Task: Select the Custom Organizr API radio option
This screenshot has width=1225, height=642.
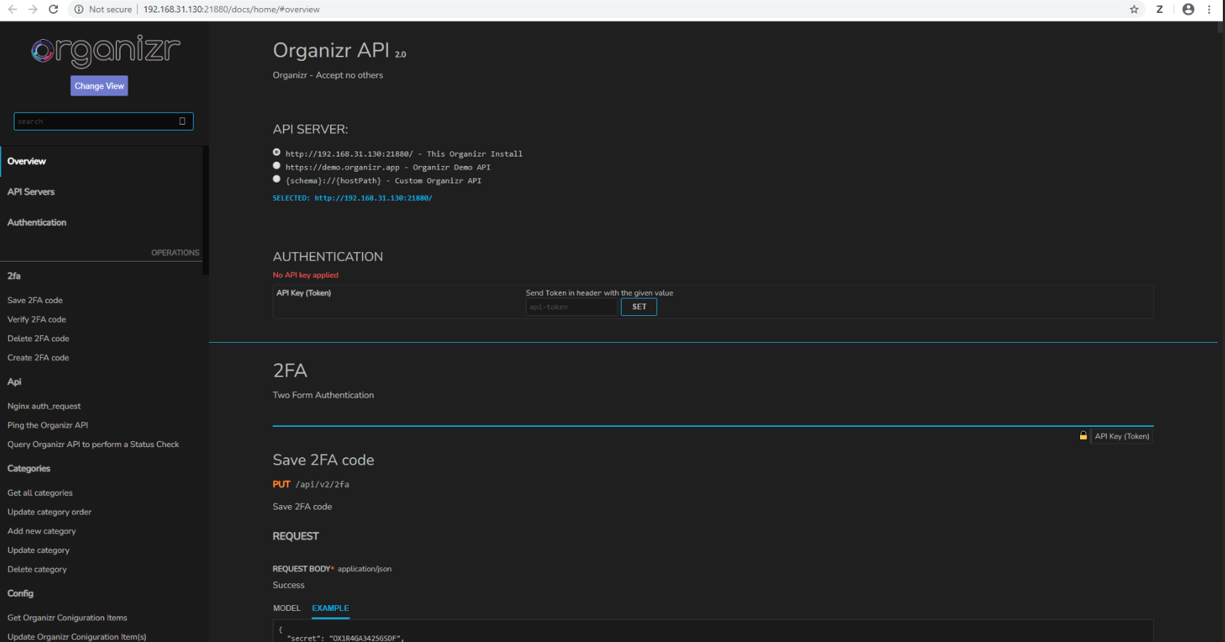Action: click(276, 179)
